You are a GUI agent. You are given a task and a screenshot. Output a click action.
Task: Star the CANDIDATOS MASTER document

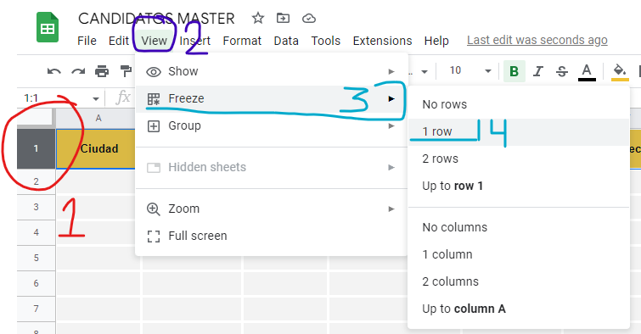click(257, 18)
